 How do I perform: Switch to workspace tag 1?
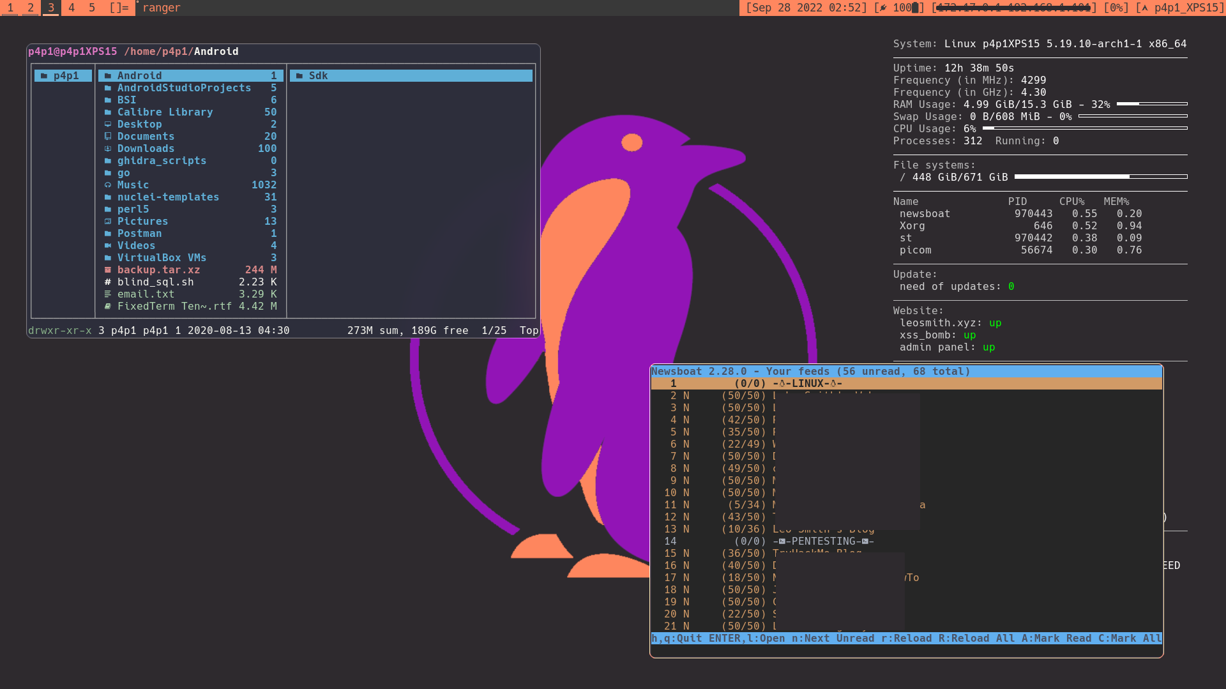point(10,8)
